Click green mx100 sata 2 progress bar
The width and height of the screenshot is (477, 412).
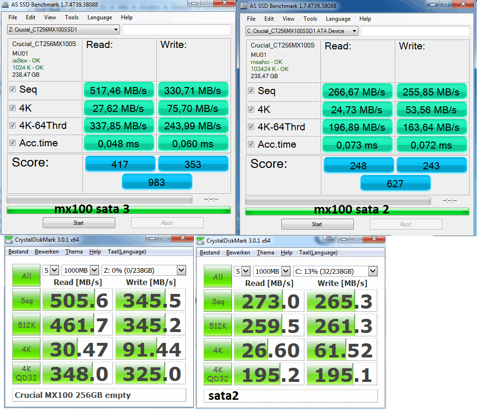[x=357, y=211]
